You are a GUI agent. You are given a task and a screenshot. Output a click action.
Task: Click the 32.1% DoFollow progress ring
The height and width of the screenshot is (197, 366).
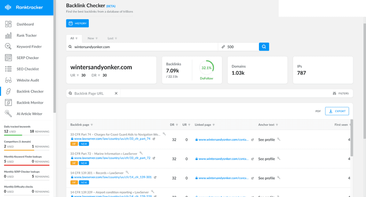[x=207, y=68]
